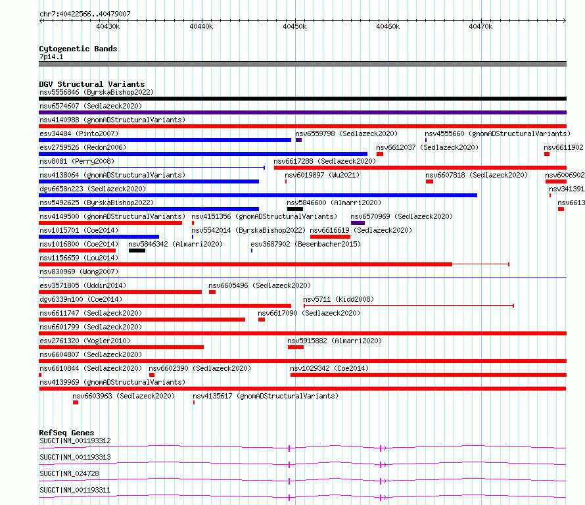Click the nsv6601799 (Sedlazeck2020) label
Image resolution: width=585 pixels, height=505 pixels.
tap(91, 327)
